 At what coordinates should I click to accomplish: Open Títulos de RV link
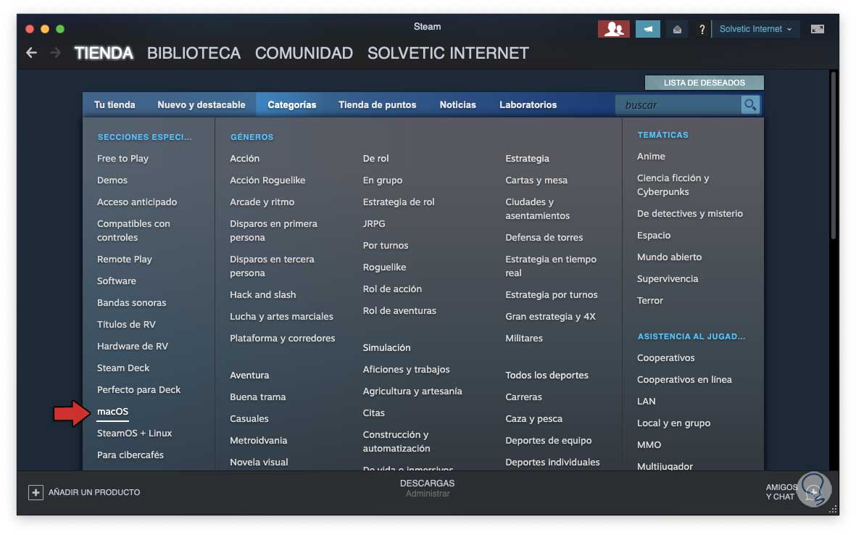pyautogui.click(x=126, y=324)
